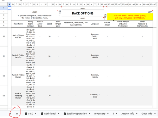Click the yellow minus sign instruction note
This screenshot has width=158, height=118.
(130, 17)
